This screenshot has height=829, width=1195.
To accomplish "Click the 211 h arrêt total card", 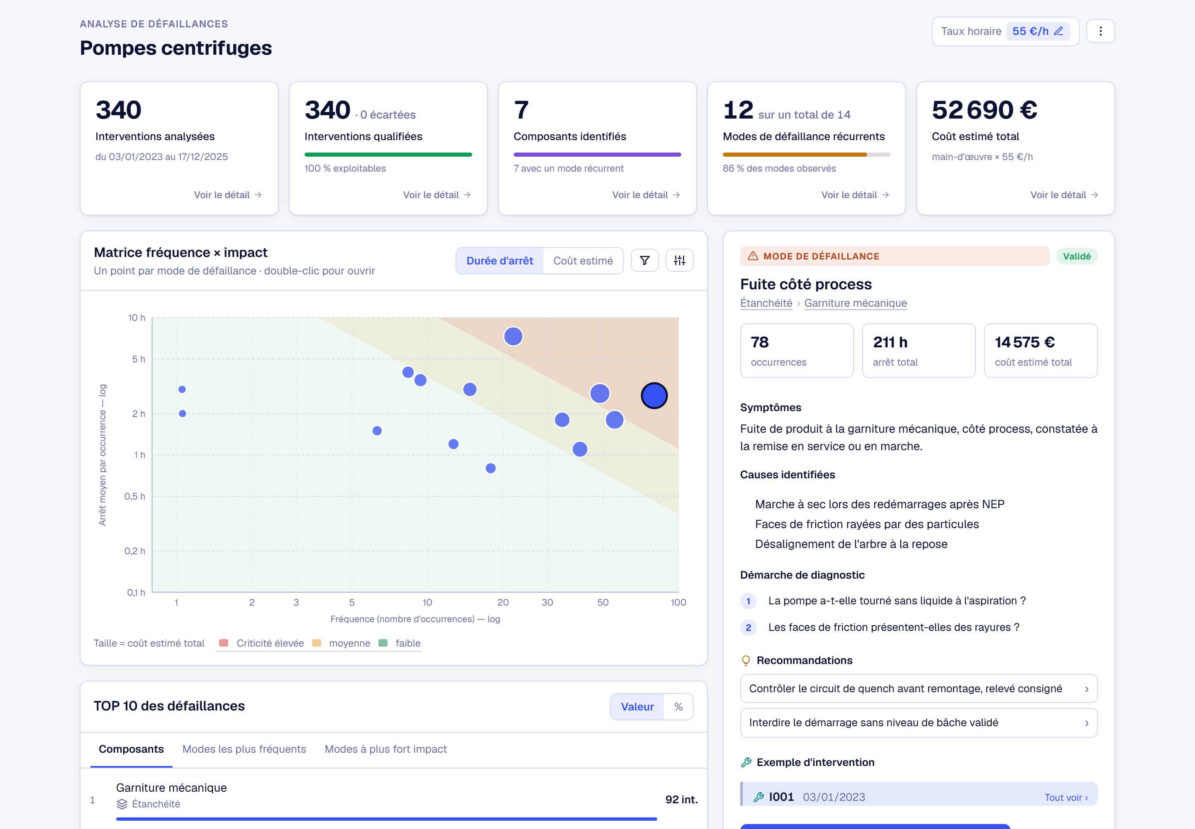I will tap(918, 351).
